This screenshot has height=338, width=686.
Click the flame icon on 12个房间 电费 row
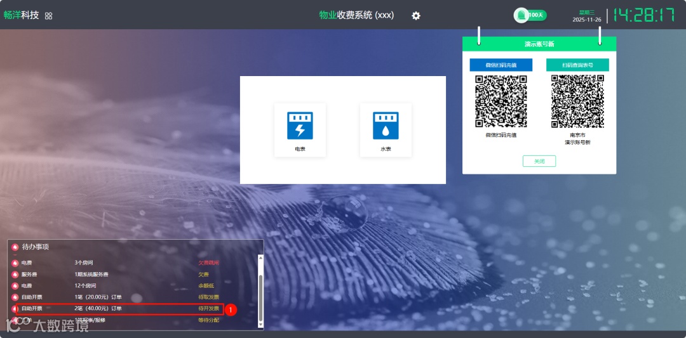click(15, 286)
